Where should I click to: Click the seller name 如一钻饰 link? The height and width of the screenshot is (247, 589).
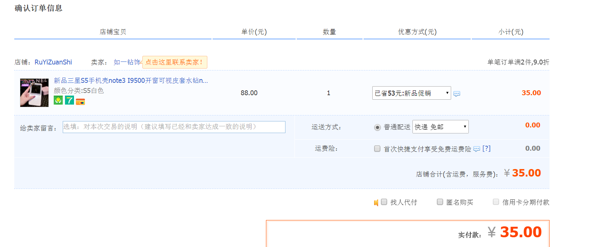pos(127,62)
